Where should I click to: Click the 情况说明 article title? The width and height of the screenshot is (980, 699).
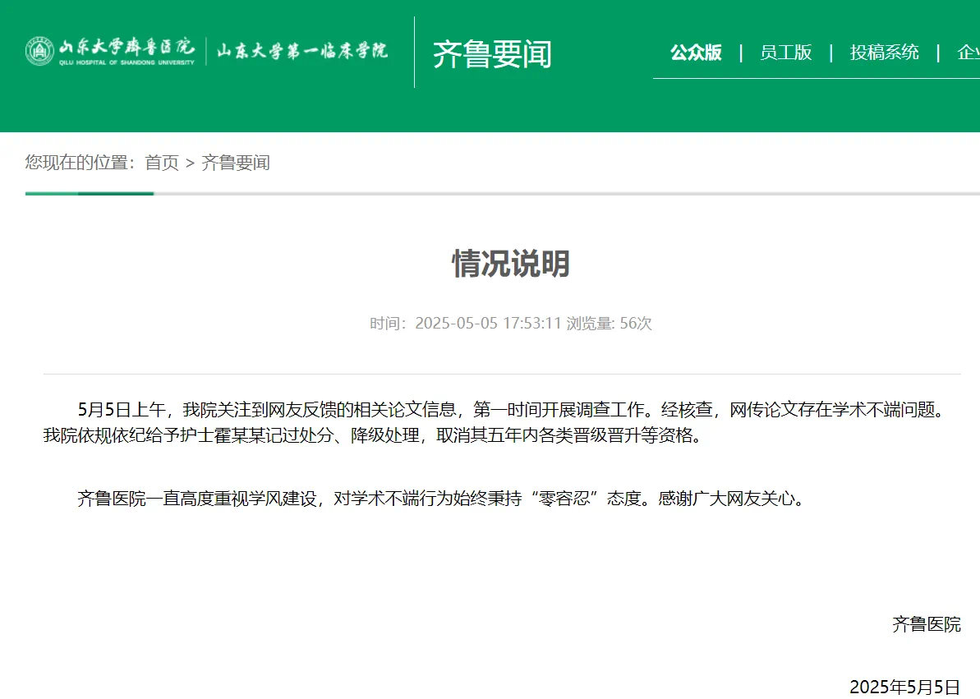click(x=511, y=263)
